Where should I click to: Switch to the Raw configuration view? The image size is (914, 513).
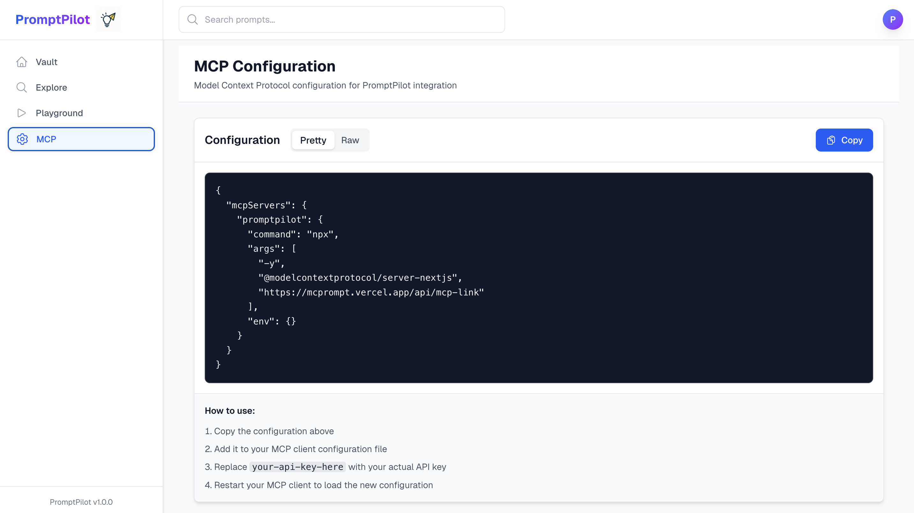pos(350,140)
